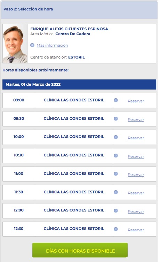The height and width of the screenshot is (262, 159).
Task: Click the Días con horas disponible button
Action: point(80,250)
